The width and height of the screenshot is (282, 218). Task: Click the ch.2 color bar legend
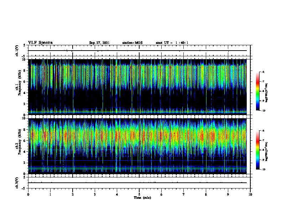point(257,150)
